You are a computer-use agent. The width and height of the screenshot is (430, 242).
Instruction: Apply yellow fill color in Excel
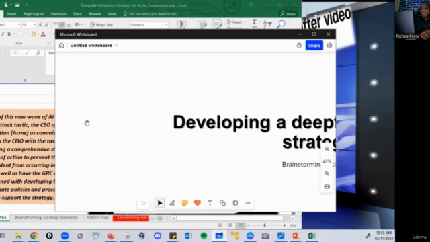point(34,34)
